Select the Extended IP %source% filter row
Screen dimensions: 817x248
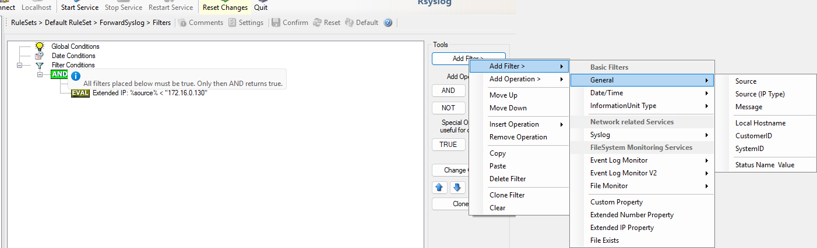(x=150, y=93)
